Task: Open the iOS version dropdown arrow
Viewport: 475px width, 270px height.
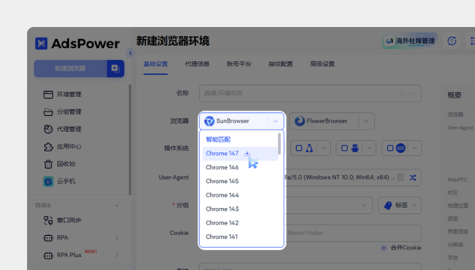Action: (x=415, y=148)
